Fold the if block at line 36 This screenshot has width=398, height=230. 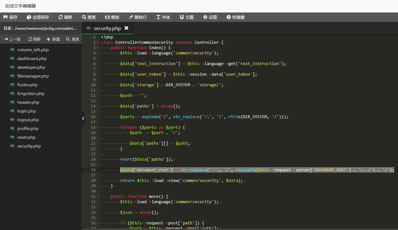(98, 223)
